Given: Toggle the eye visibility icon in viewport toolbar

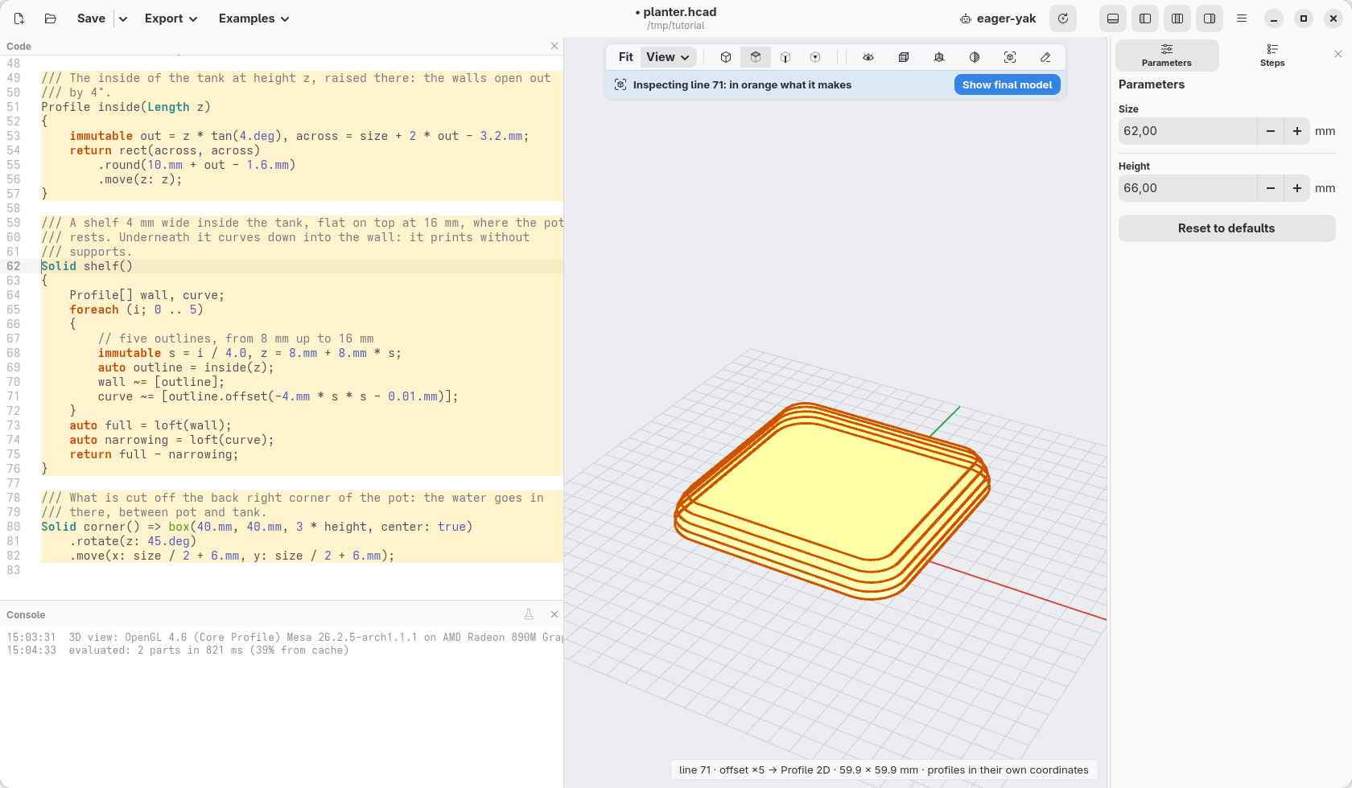Looking at the screenshot, I should click(868, 57).
